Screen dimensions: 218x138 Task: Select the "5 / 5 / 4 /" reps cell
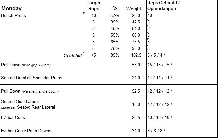click(156, 55)
